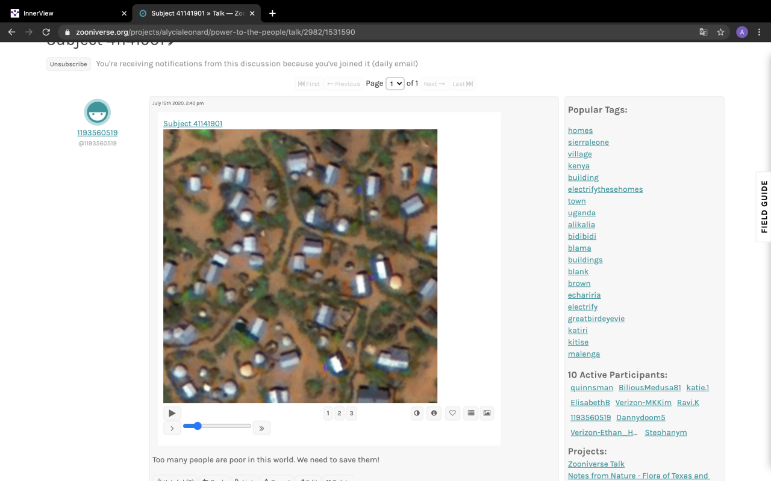This screenshot has width=771, height=481.
Task: Select the alikalia tag
Action: click(581, 224)
